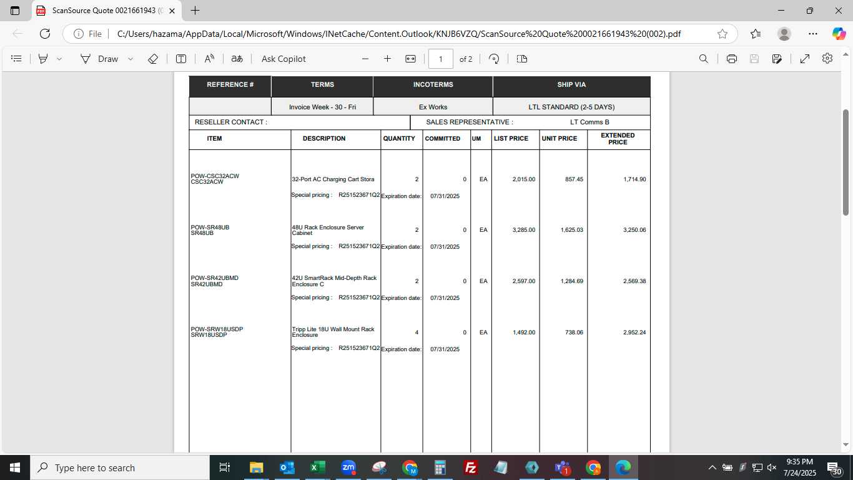Open File Explorer from taskbar
Viewport: 853px width, 480px height.
pos(256,467)
